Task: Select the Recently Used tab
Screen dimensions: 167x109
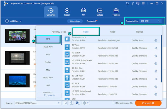Action: click(59, 32)
